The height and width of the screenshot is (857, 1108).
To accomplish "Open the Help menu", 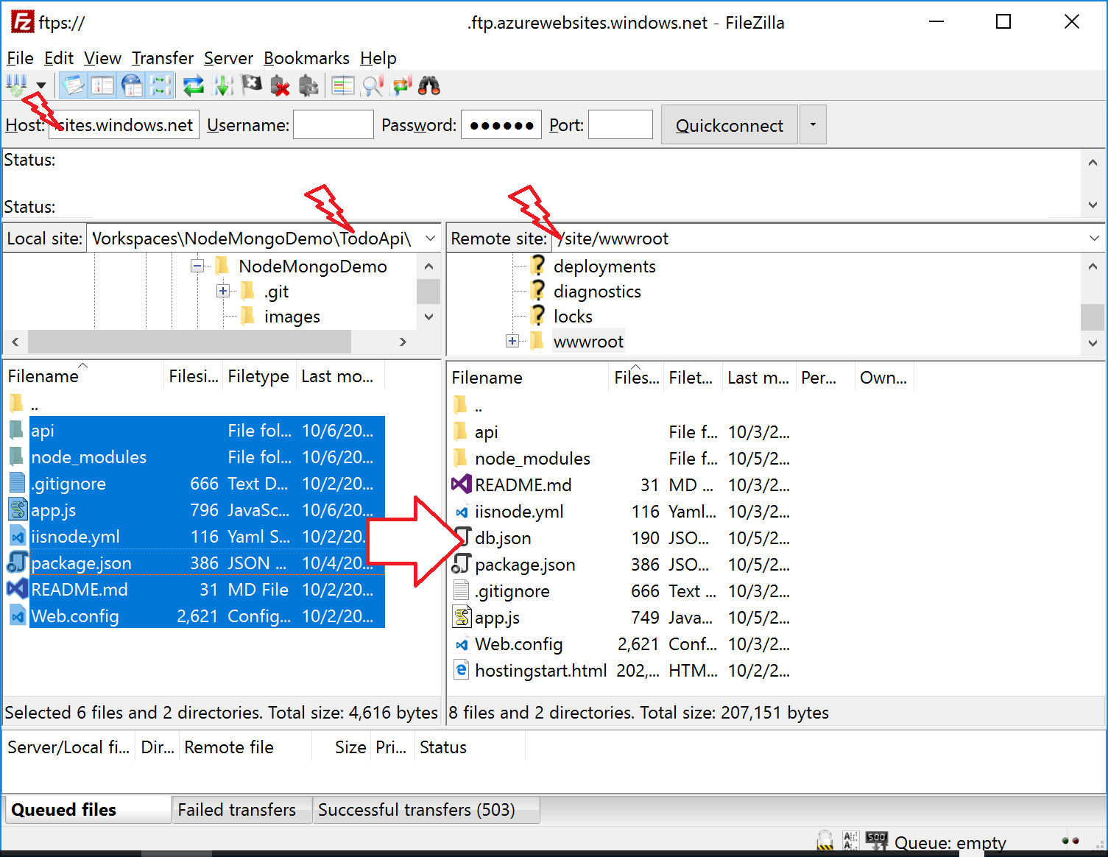I will (378, 58).
